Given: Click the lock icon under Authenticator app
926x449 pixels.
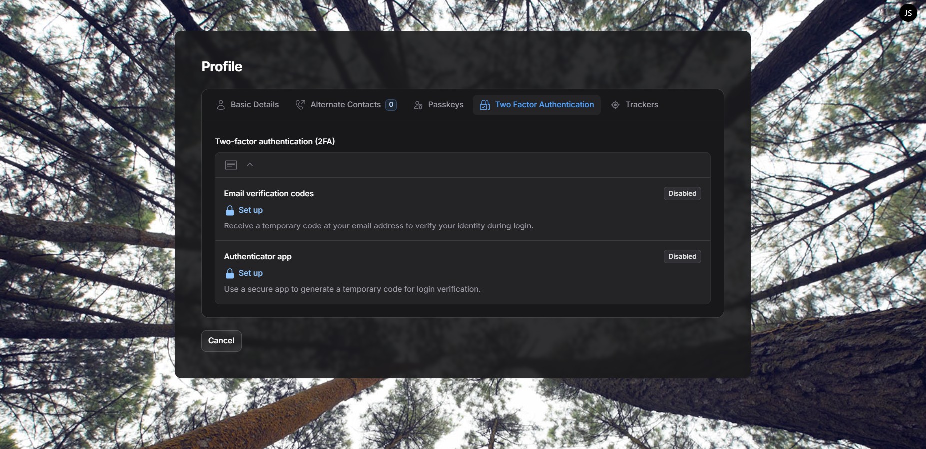Looking at the screenshot, I should point(230,273).
